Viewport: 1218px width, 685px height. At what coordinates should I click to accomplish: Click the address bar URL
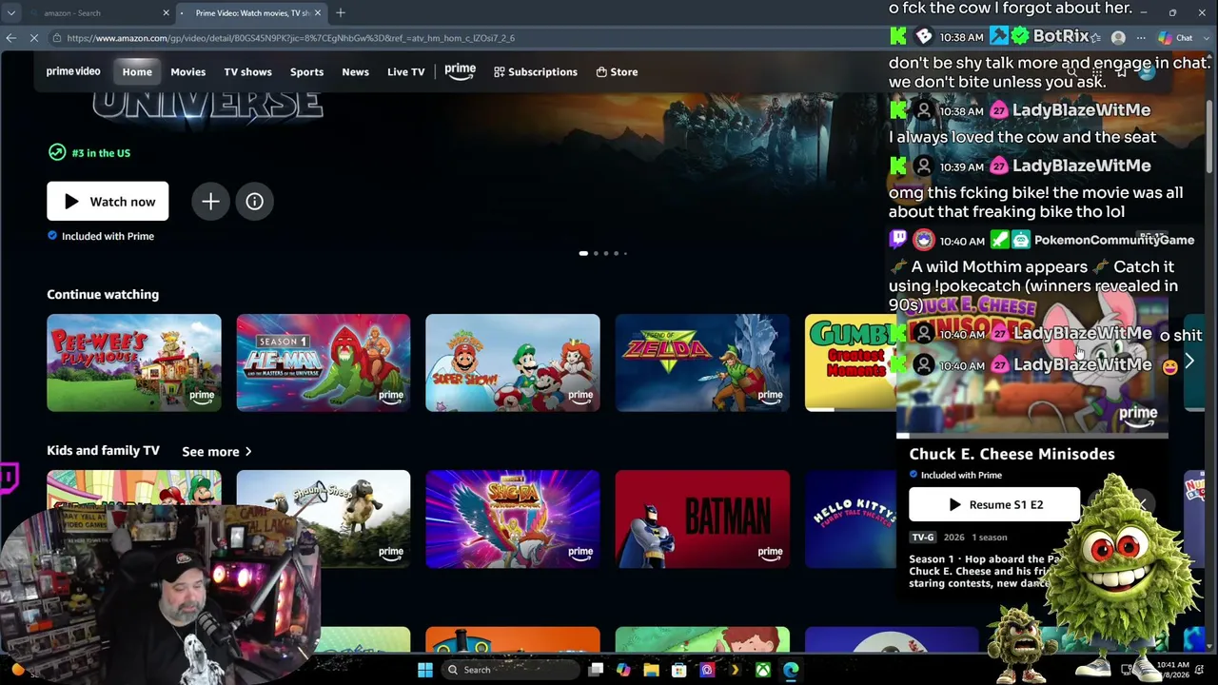290,38
